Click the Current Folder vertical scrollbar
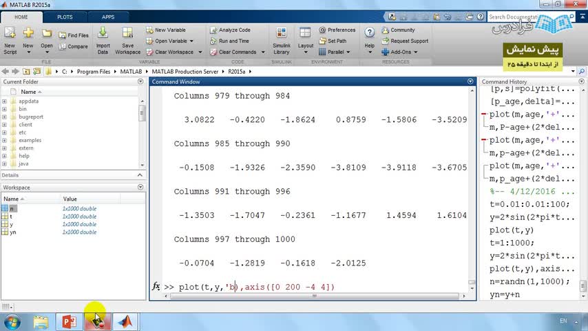The image size is (588, 331). (142, 113)
